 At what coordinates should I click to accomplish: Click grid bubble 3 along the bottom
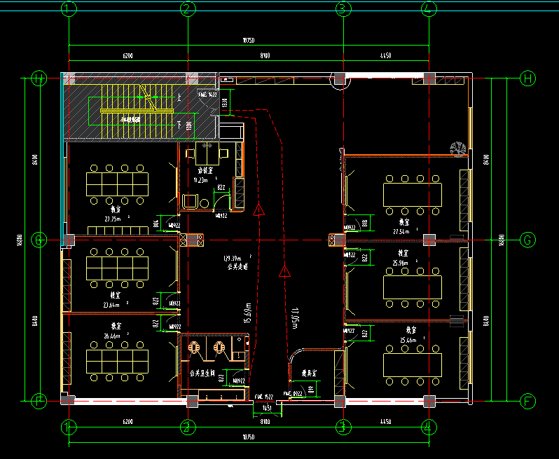coord(343,427)
